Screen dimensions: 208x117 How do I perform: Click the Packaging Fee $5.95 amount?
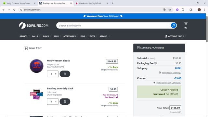pyautogui.click(x=178, y=63)
